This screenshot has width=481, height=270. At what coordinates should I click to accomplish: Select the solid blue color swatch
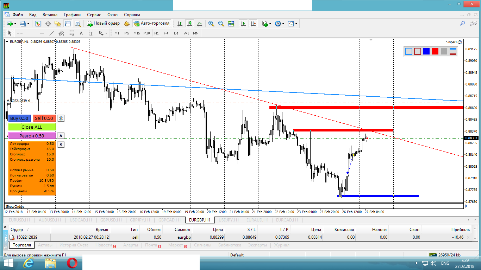click(x=426, y=51)
